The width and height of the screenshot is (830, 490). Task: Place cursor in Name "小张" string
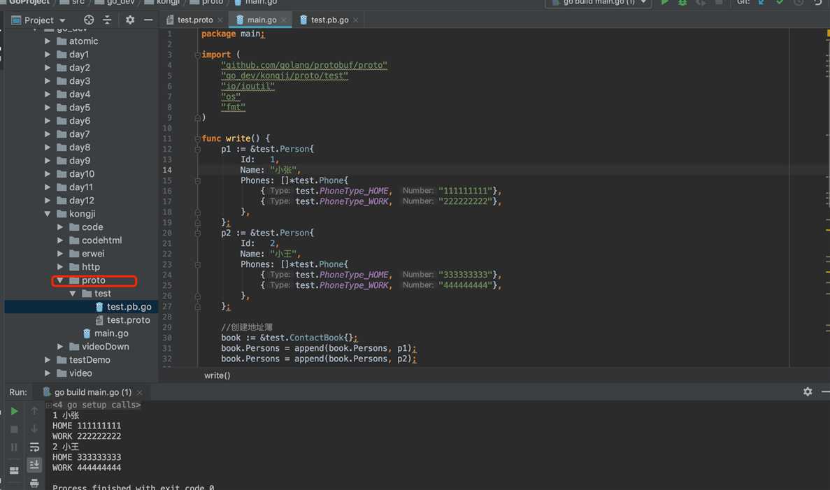(x=284, y=170)
